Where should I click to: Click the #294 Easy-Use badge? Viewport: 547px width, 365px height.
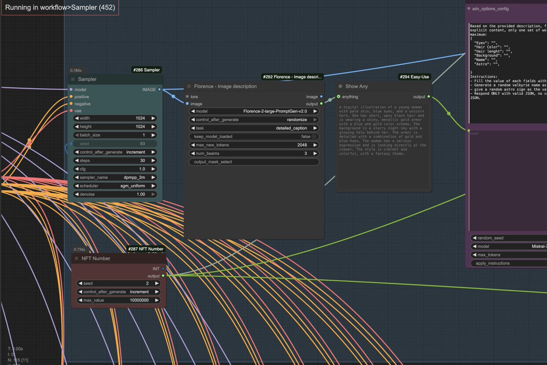click(x=414, y=77)
